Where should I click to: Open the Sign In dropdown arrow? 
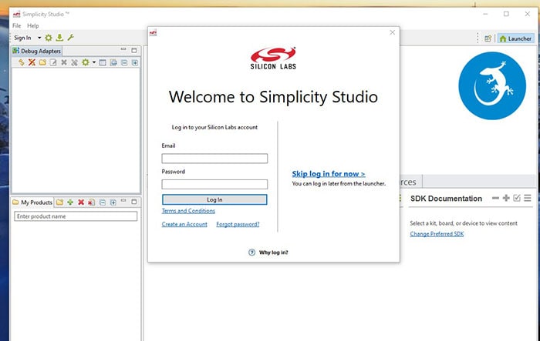39,38
